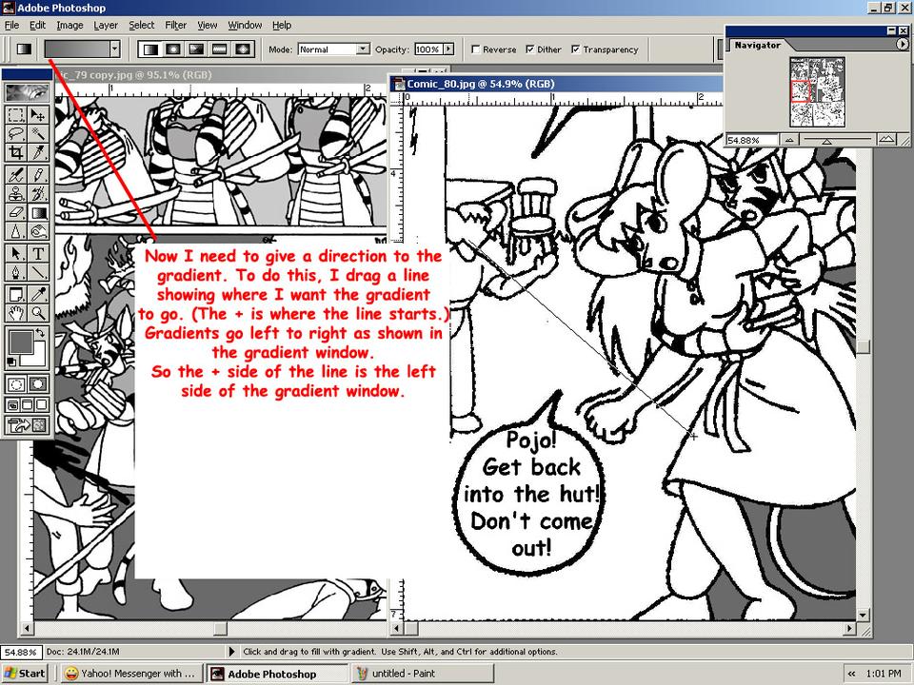This screenshot has height=685, width=914.
Task: Open the Opacity slider arrow
Action: click(448, 49)
